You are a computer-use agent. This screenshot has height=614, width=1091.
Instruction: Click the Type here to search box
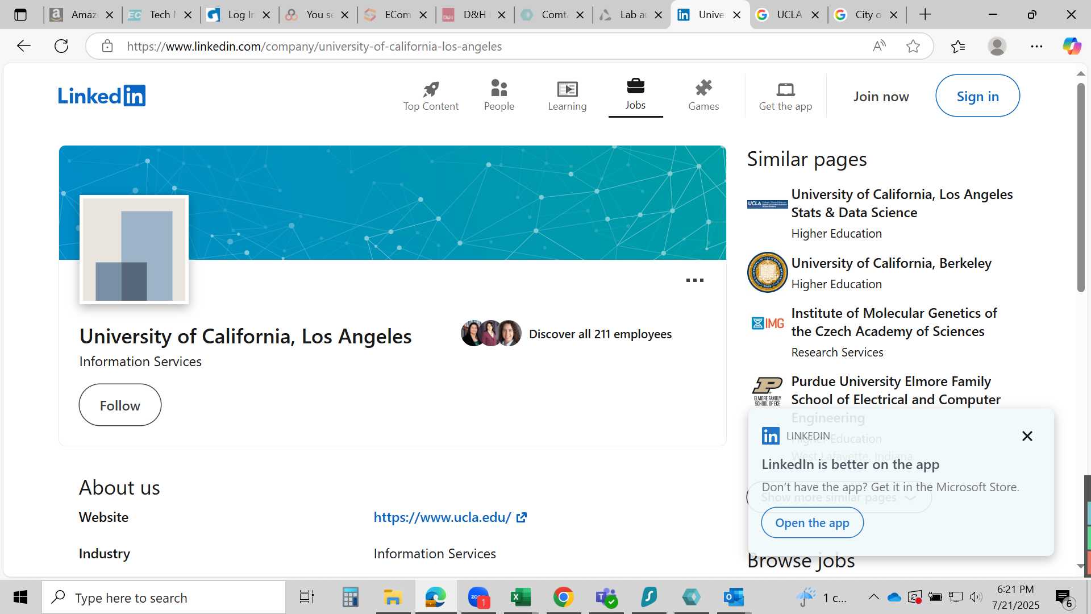164,598
